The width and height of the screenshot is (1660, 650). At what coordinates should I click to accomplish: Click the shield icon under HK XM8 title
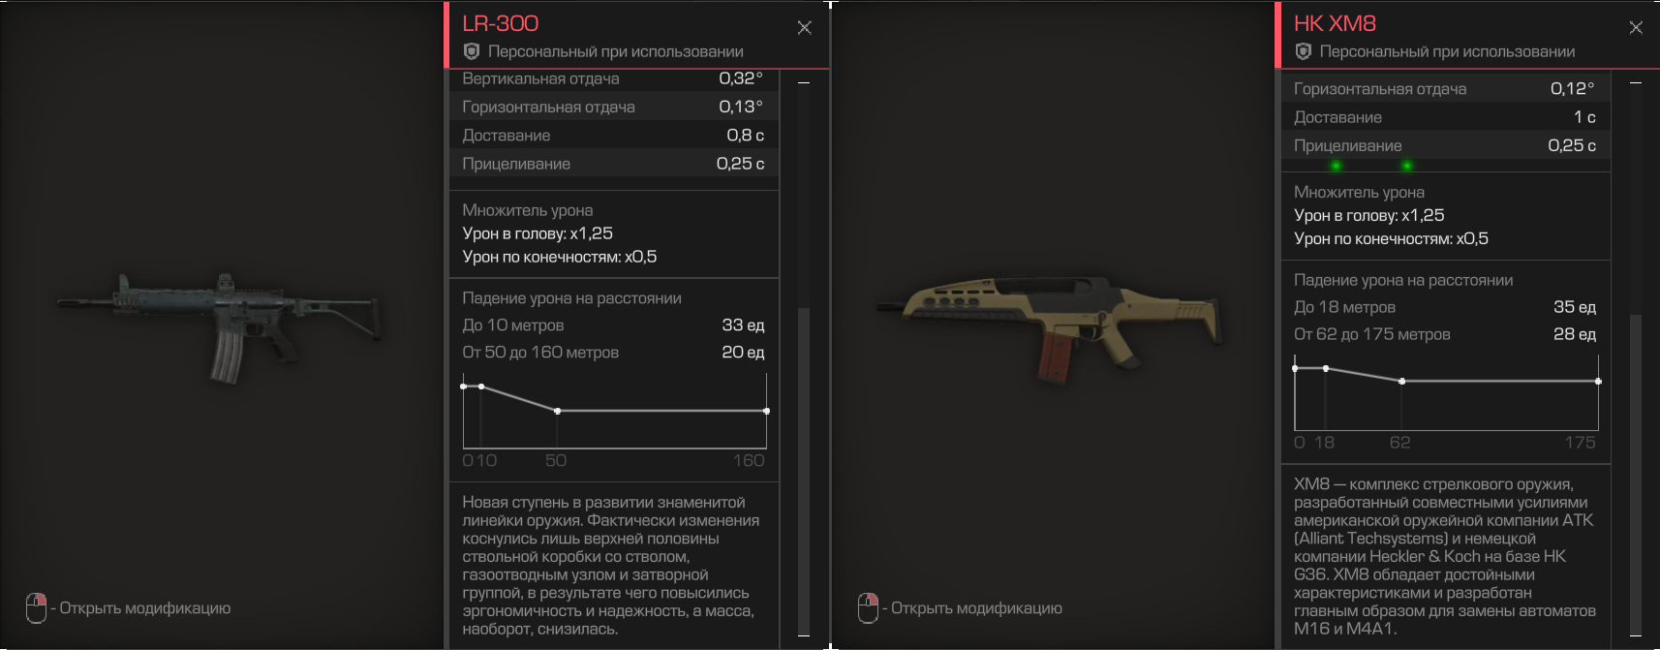pyautogui.click(x=1304, y=51)
